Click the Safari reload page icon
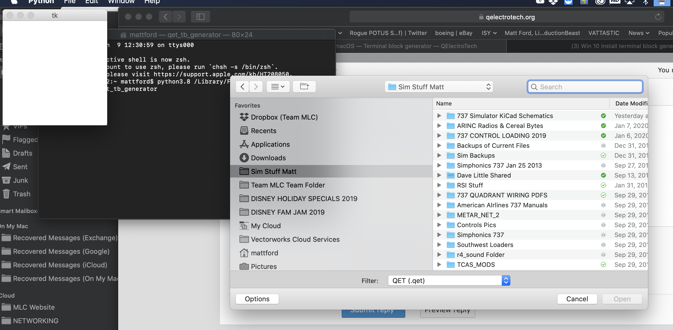 coord(658,17)
